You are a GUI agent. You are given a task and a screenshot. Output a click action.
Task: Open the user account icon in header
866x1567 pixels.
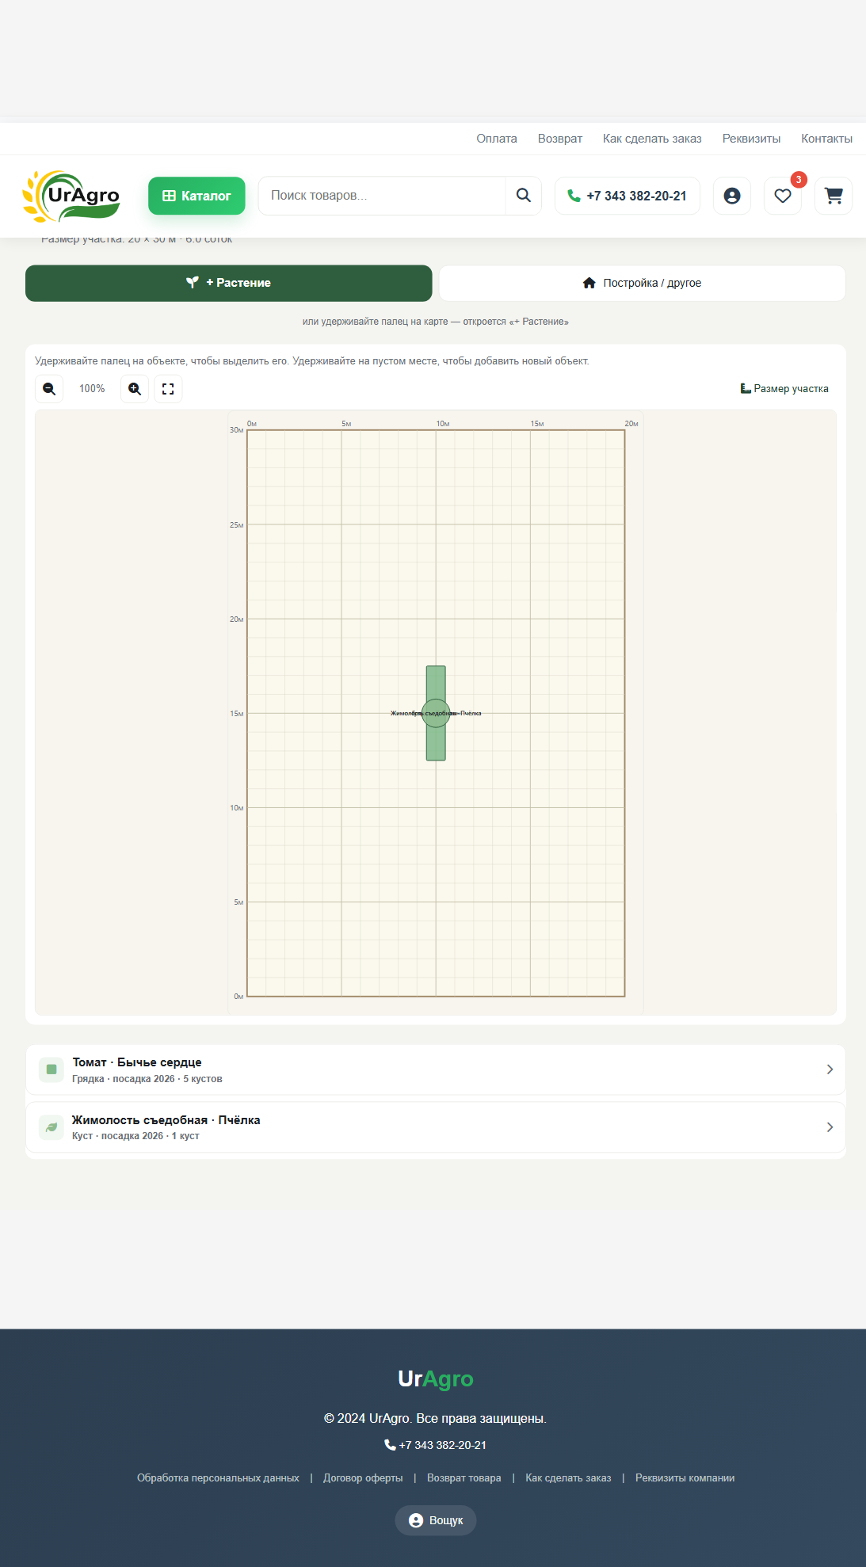point(732,196)
